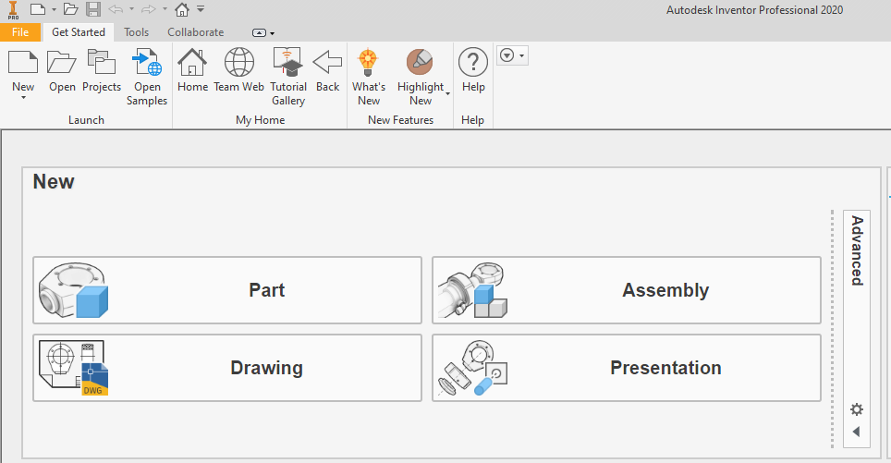Click the Open folder icon in quick access toolbar
This screenshot has height=463, width=891.
tap(70, 9)
